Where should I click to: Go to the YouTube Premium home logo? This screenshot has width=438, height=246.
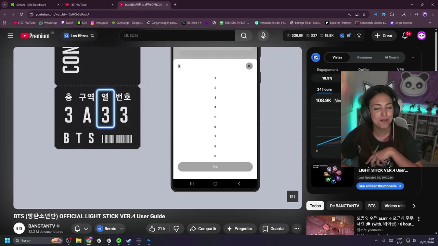tap(35, 36)
